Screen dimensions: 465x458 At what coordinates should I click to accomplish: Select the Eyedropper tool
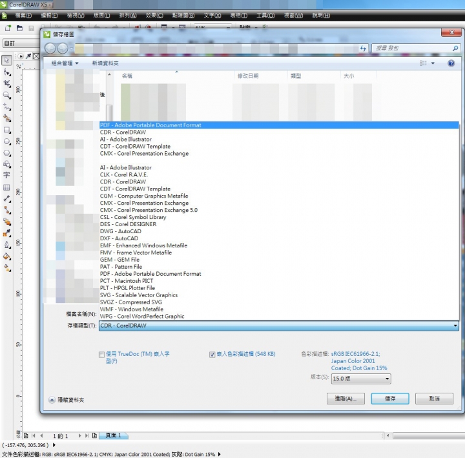point(7,233)
